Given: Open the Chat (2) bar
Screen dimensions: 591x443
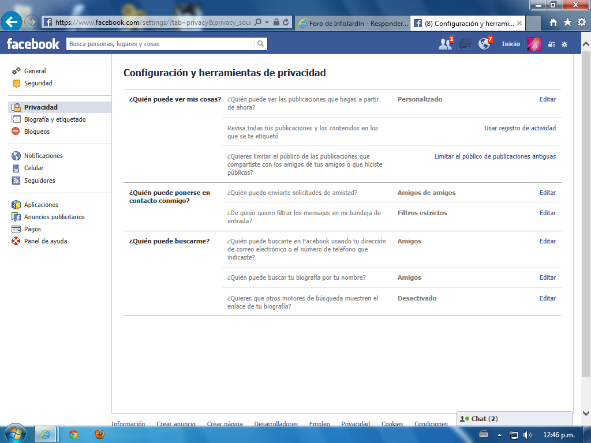Looking at the screenshot, I should click(514, 419).
